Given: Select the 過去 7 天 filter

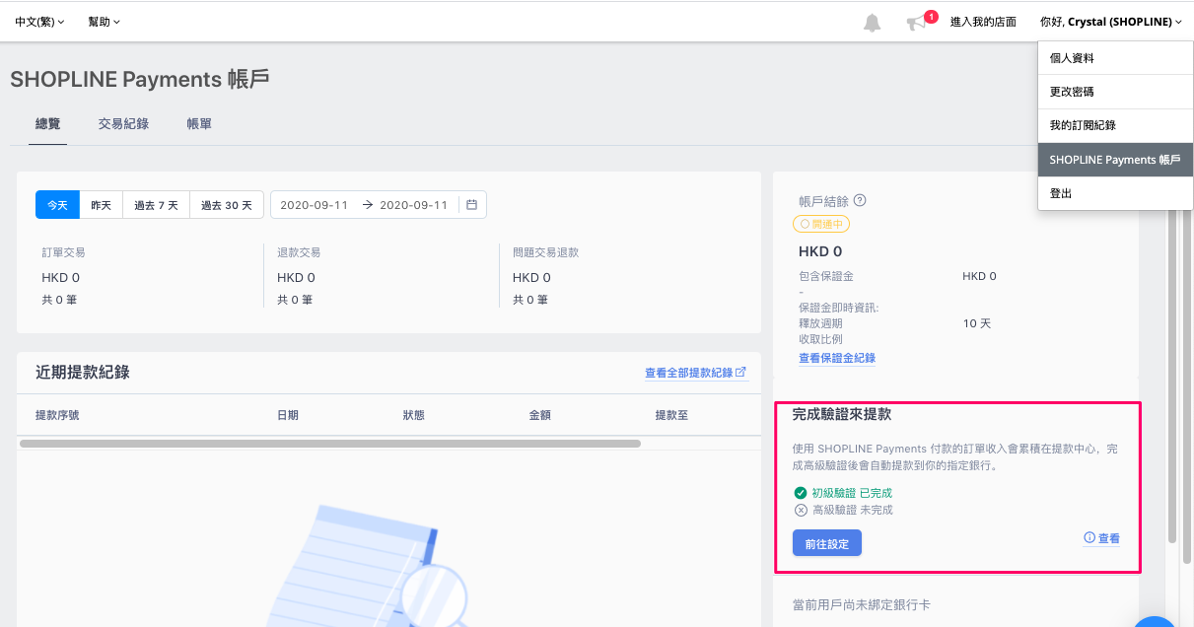Looking at the screenshot, I should click(x=156, y=205).
